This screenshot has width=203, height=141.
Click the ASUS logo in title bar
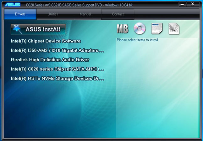click(13, 5)
